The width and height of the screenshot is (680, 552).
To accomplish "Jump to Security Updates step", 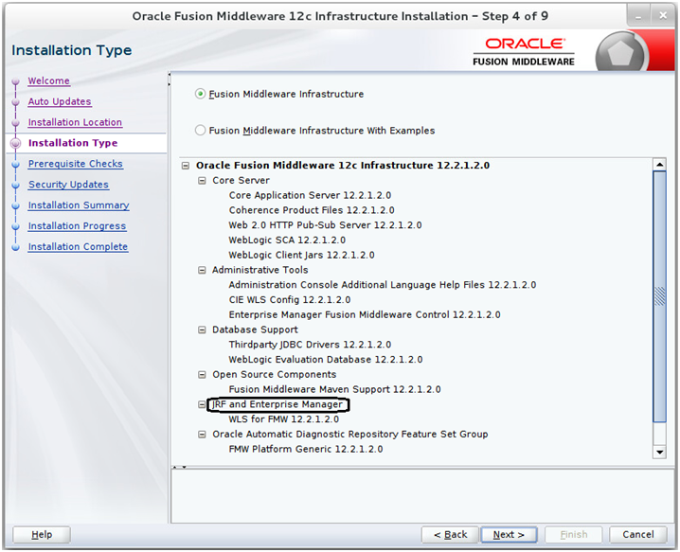I will pyautogui.click(x=68, y=185).
